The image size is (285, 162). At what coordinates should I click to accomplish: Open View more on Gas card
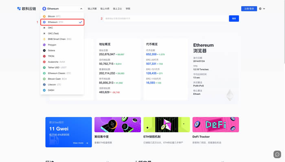coord(80,143)
